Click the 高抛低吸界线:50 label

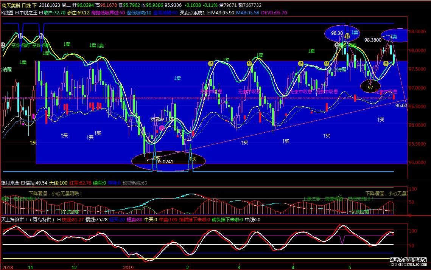point(108,12)
